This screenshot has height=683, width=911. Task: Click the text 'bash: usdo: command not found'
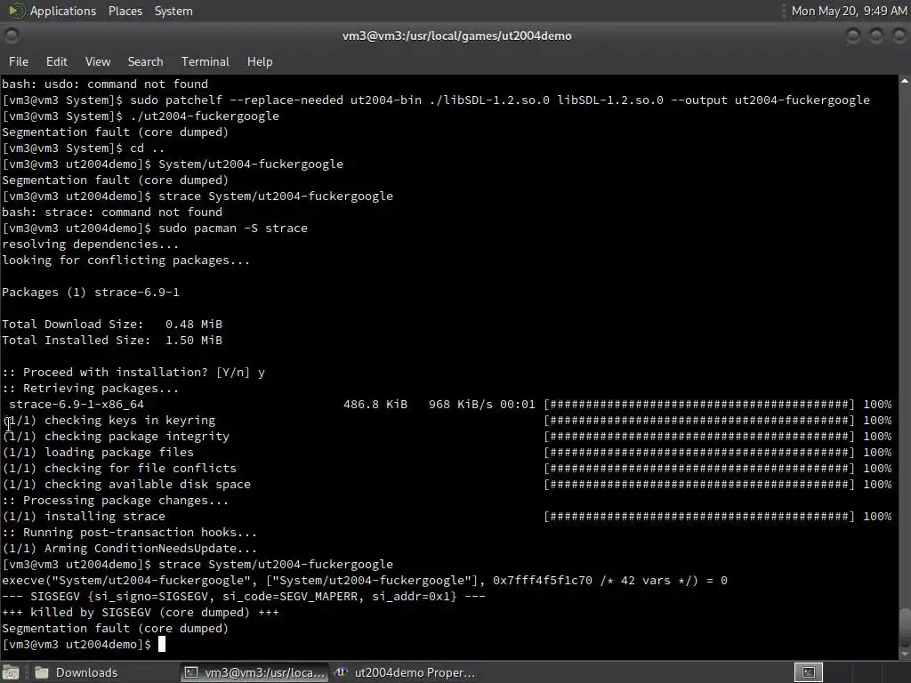tap(105, 84)
